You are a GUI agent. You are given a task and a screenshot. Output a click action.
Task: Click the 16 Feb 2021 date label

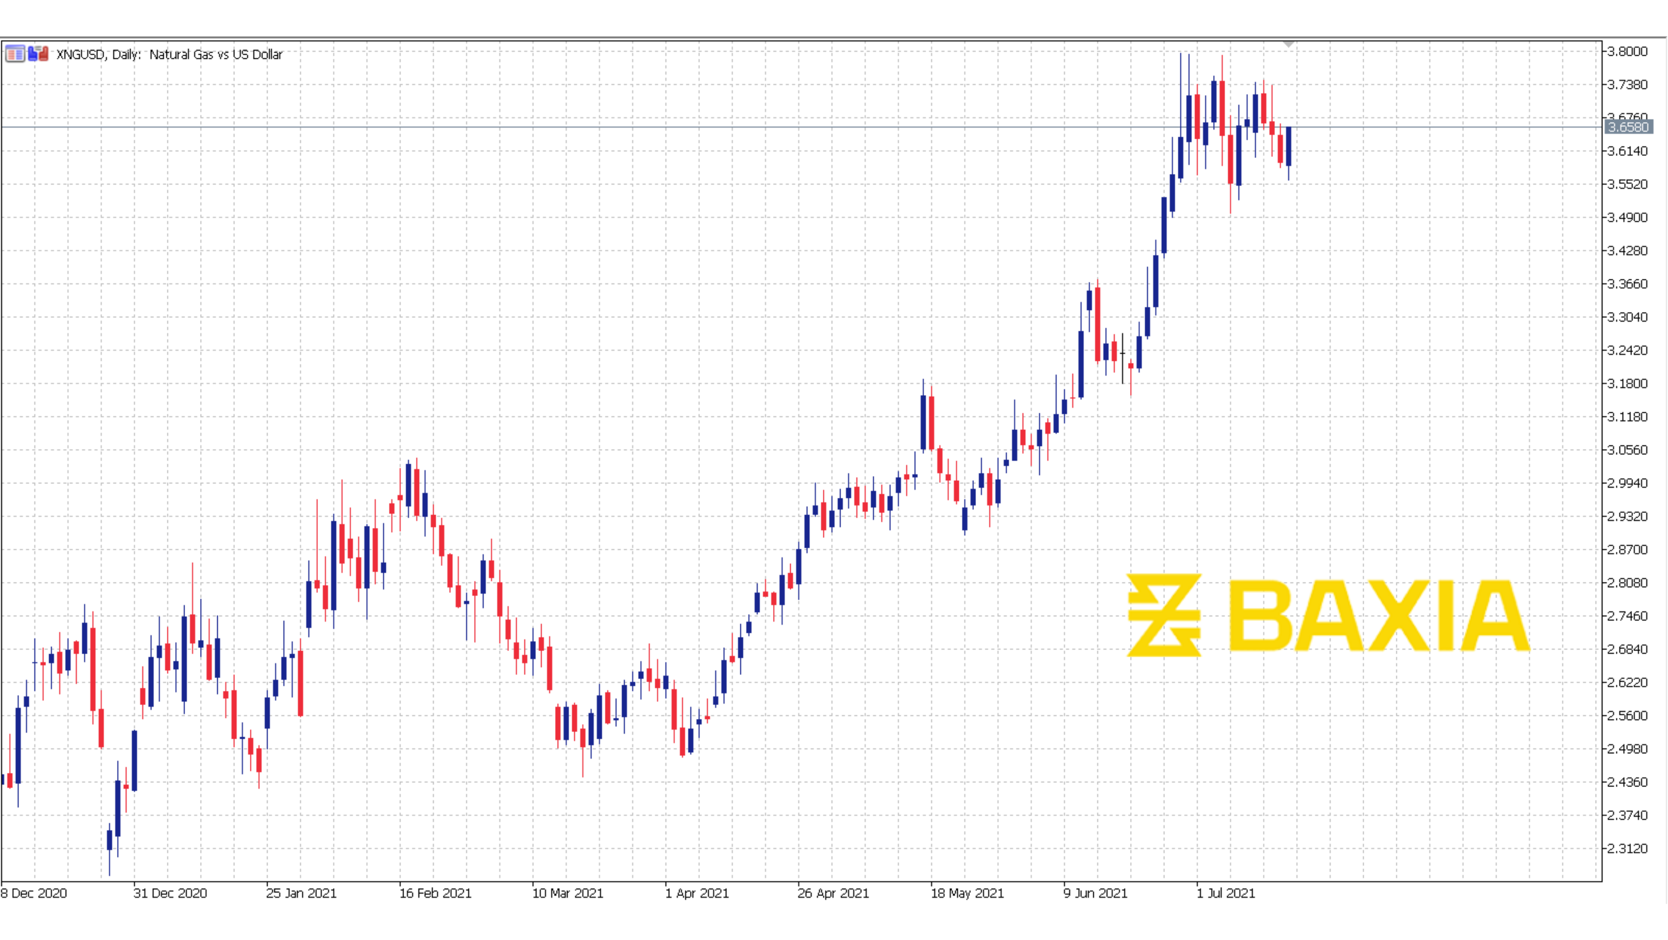[x=435, y=893]
